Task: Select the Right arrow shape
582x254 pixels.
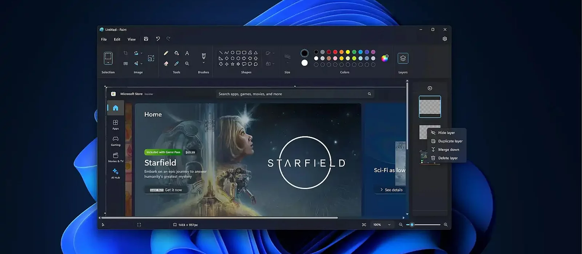Action: click(x=244, y=58)
